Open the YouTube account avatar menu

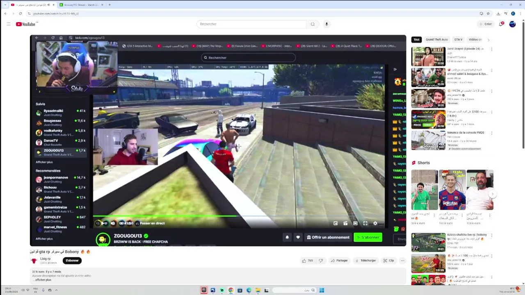[x=512, y=24]
